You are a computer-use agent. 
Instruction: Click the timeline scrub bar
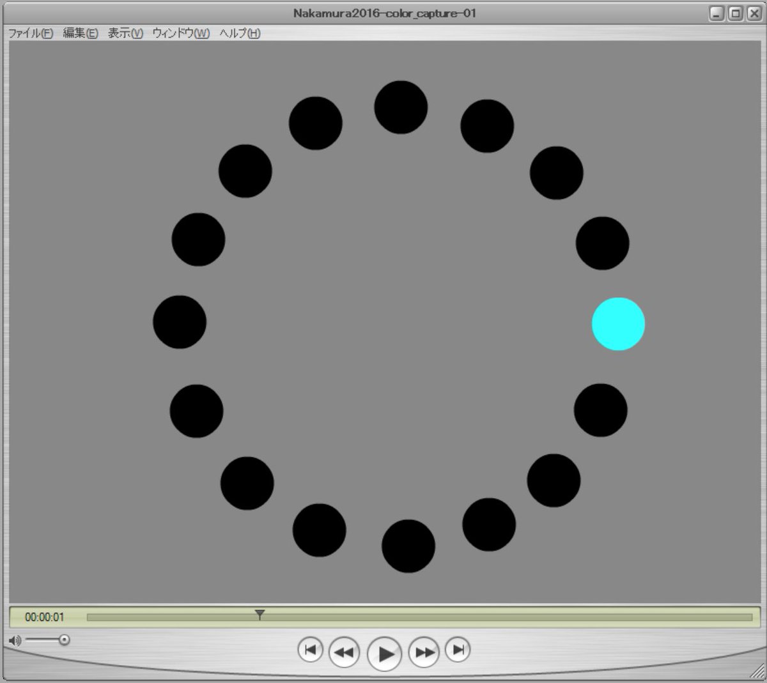(419, 617)
